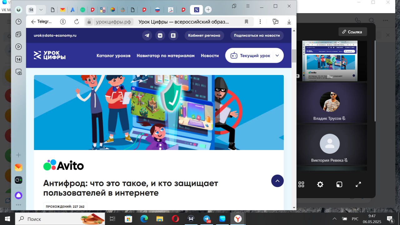Reload the current page
400x225 pixels.
(x=77, y=22)
